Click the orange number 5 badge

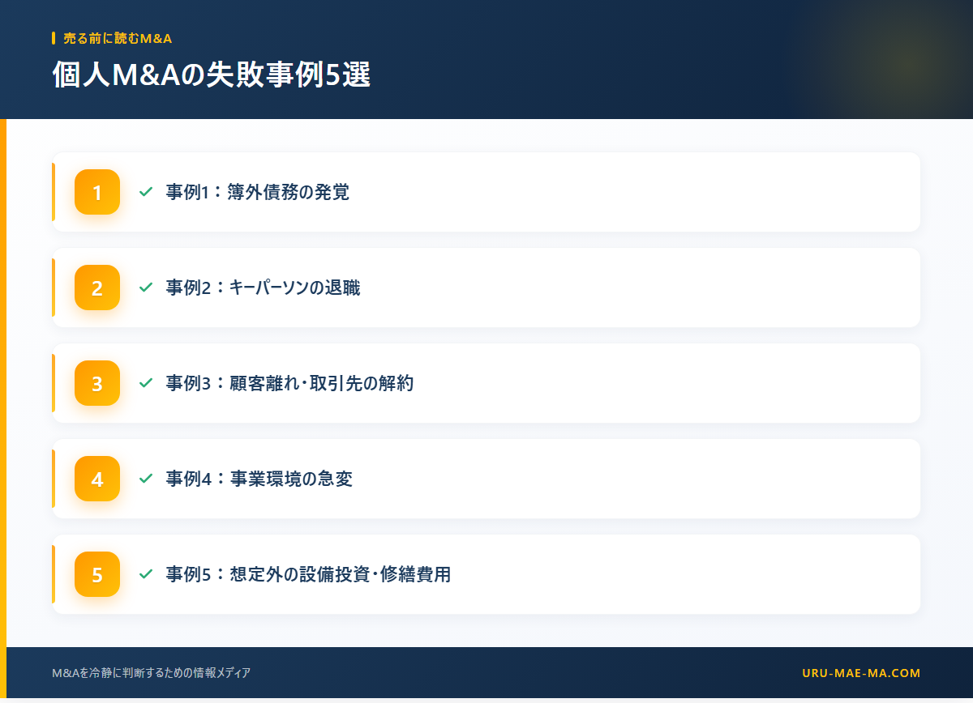point(97,574)
